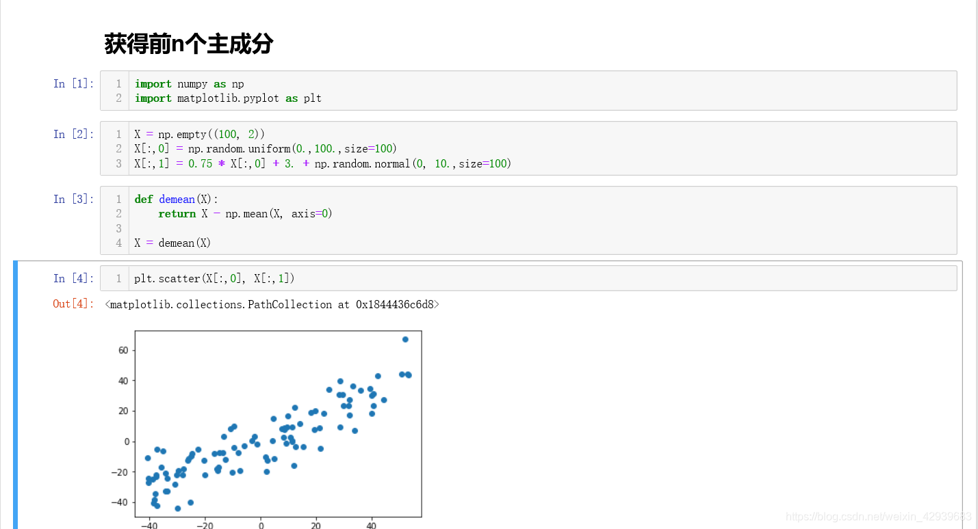The image size is (978, 529).
Task: Click the 'return X - np.mean' line
Action: coord(245,214)
